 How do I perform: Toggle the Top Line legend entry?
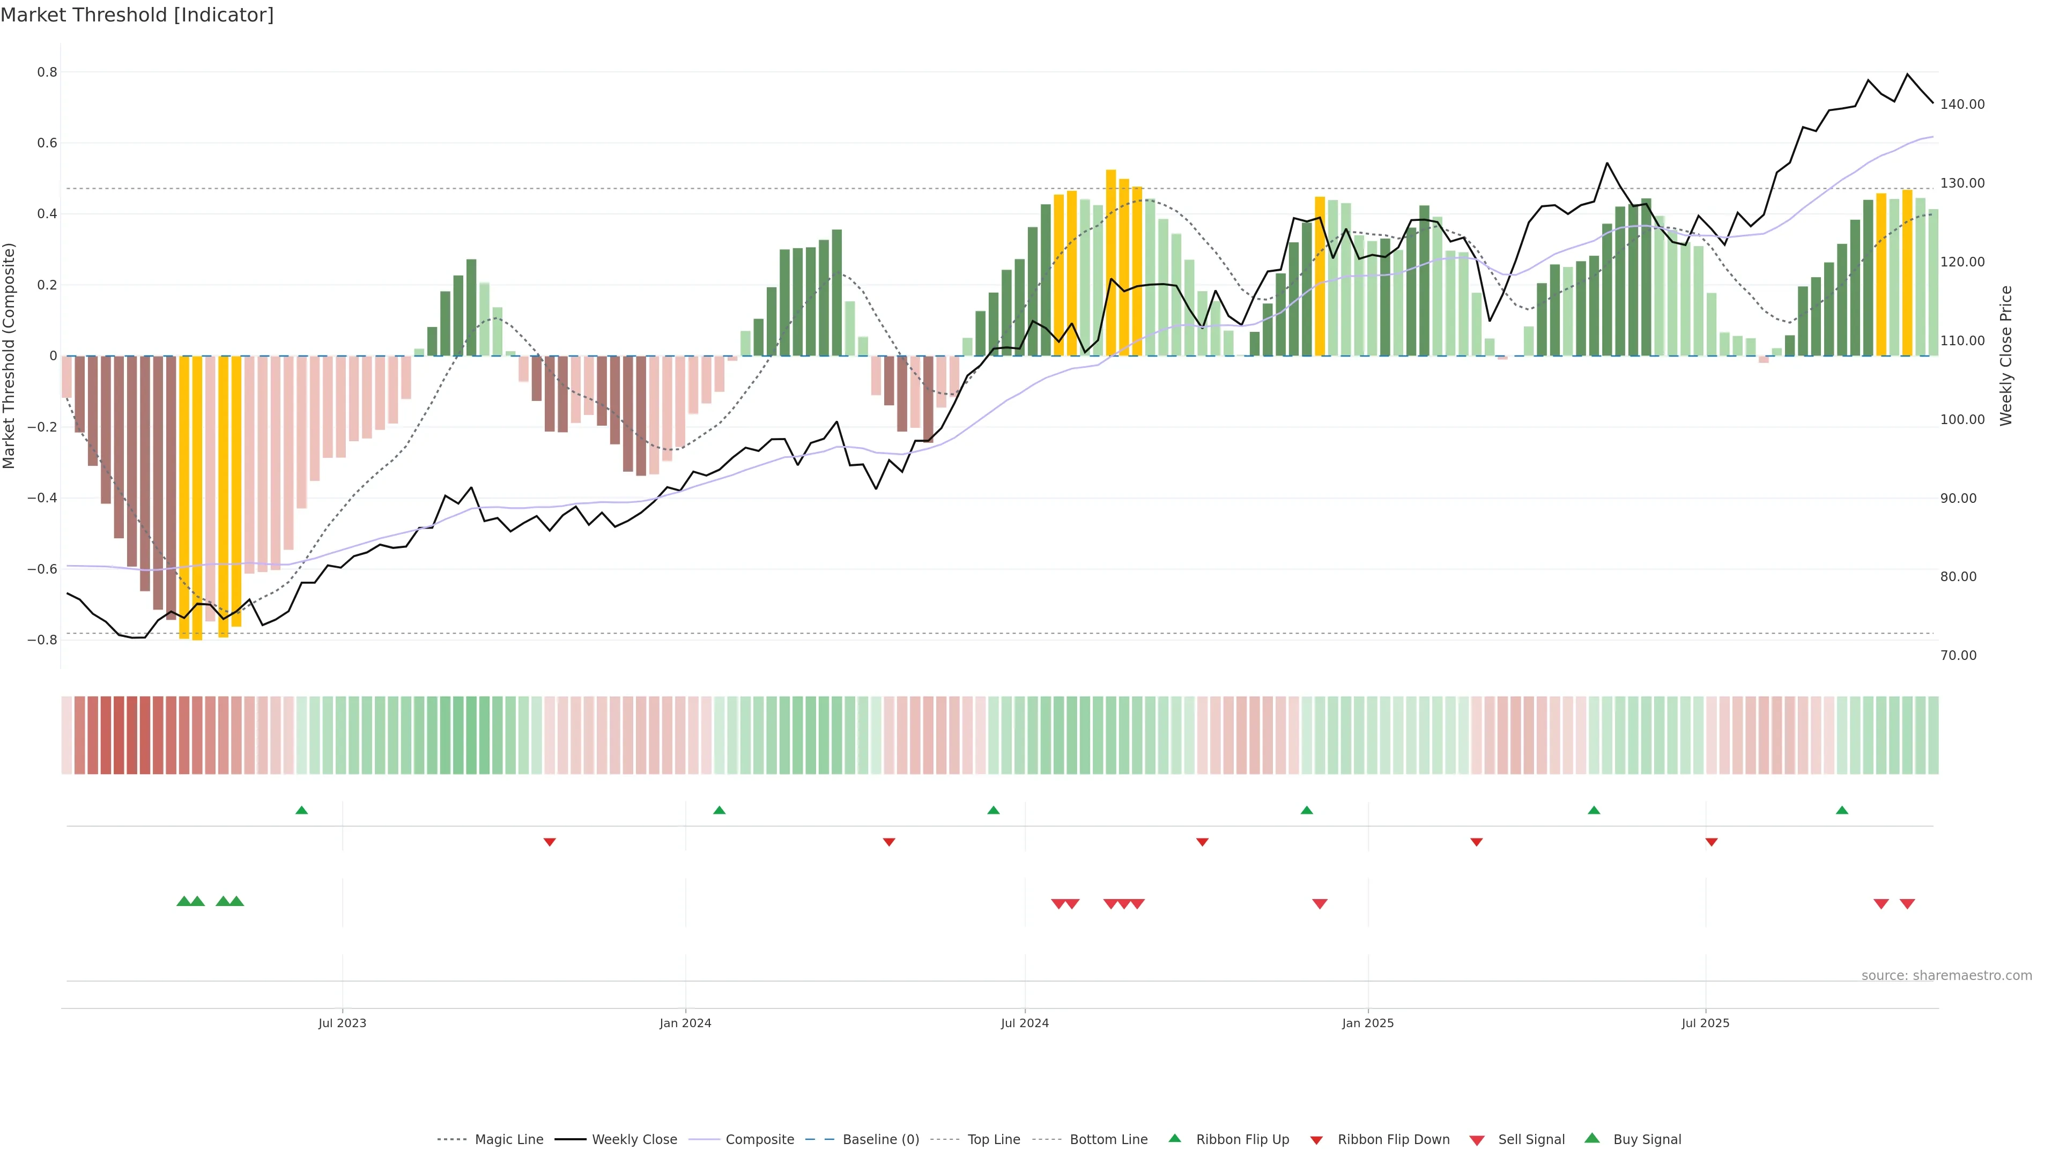994,1140
